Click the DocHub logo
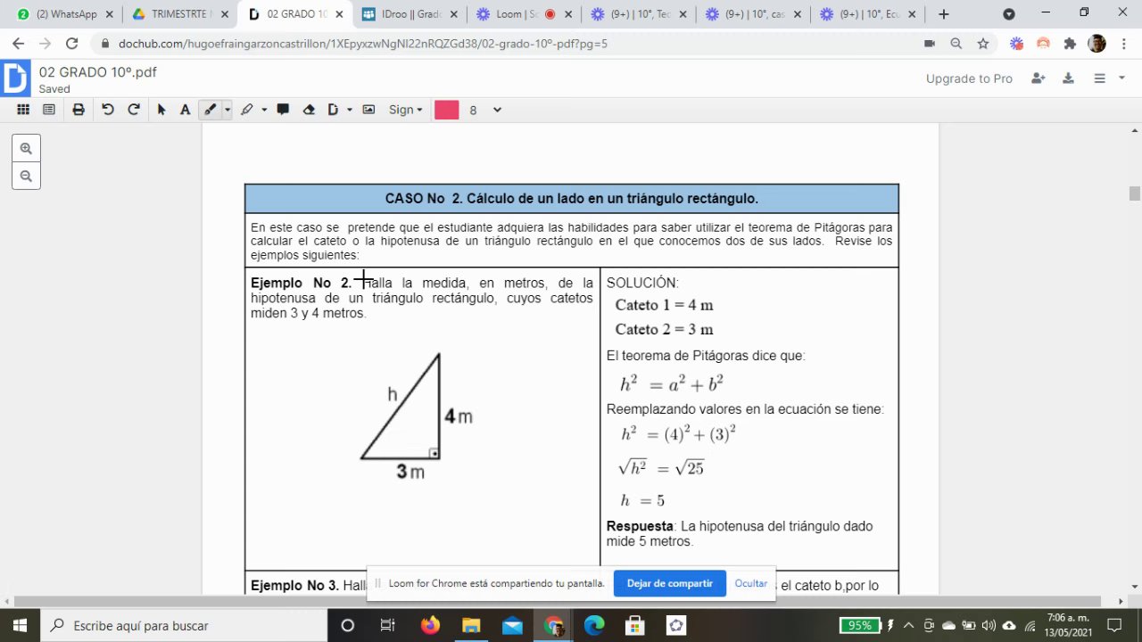Image resolution: width=1142 pixels, height=642 pixels. click(x=15, y=78)
